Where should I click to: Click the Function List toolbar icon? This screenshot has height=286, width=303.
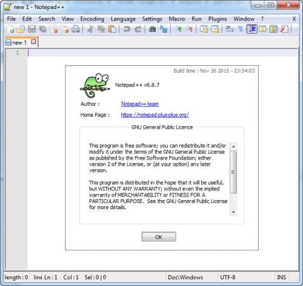284,29
